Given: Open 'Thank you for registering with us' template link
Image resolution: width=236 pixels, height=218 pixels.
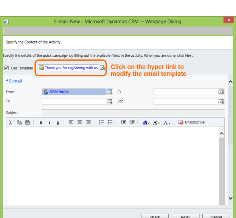Looking at the screenshot, I should tap(71, 68).
